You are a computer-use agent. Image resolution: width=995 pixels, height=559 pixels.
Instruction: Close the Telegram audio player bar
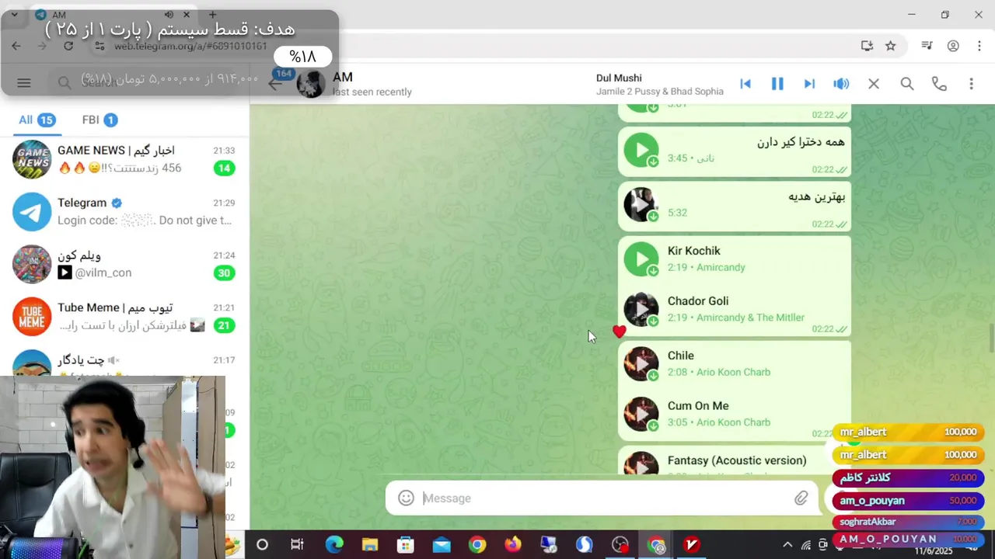click(x=874, y=84)
